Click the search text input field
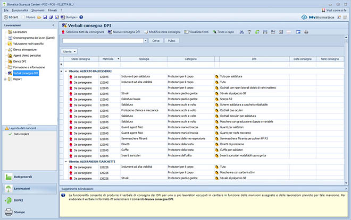 102,40
